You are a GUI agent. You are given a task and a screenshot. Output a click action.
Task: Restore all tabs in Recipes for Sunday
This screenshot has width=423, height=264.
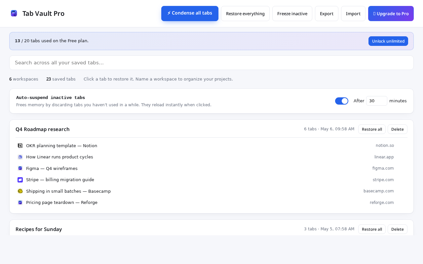pyautogui.click(x=372, y=229)
